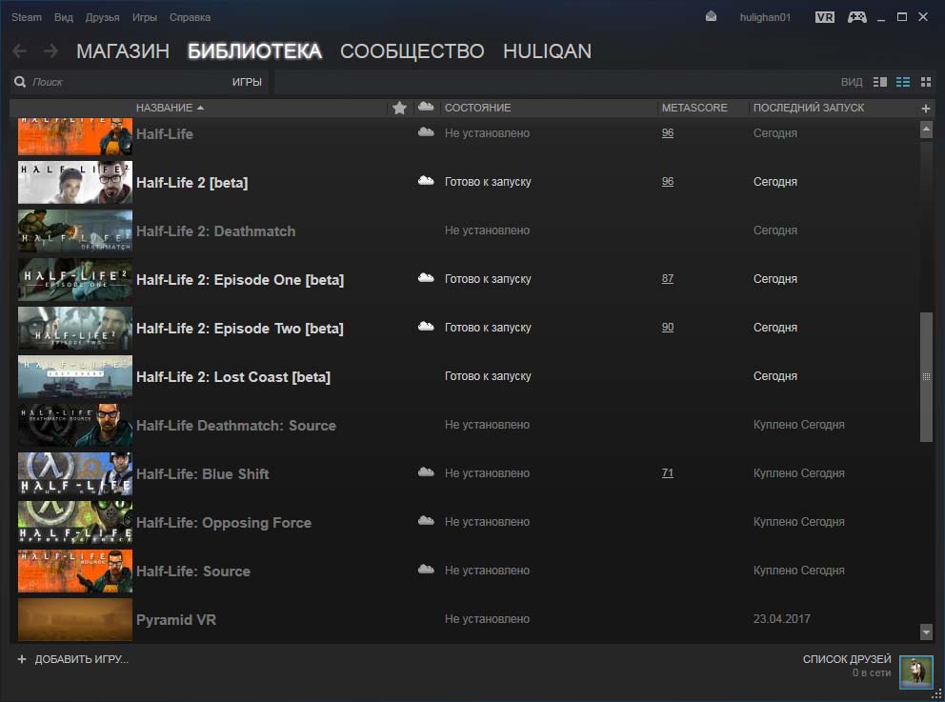Open Metascore 87 link for Episode One

[667, 279]
